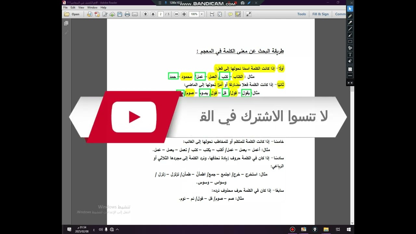Open the Fill & Sign pane
The height and width of the screenshot is (234, 416).
pyautogui.click(x=320, y=14)
